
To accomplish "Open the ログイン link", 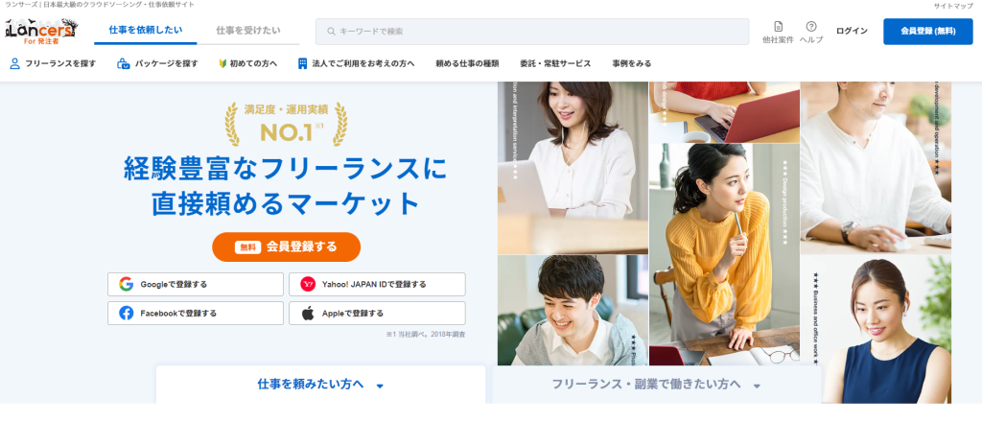I will (852, 32).
